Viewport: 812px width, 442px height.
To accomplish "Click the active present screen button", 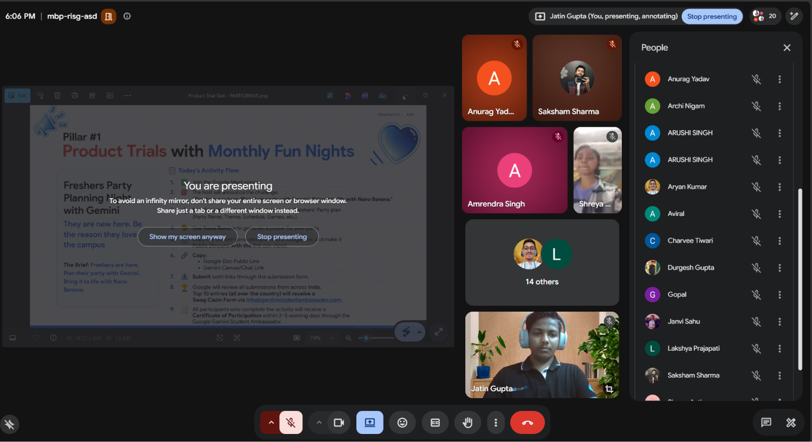I will coord(370,423).
